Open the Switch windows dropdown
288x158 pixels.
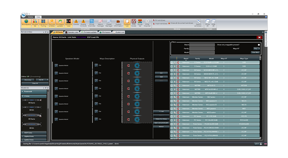pyautogui.click(x=198, y=23)
